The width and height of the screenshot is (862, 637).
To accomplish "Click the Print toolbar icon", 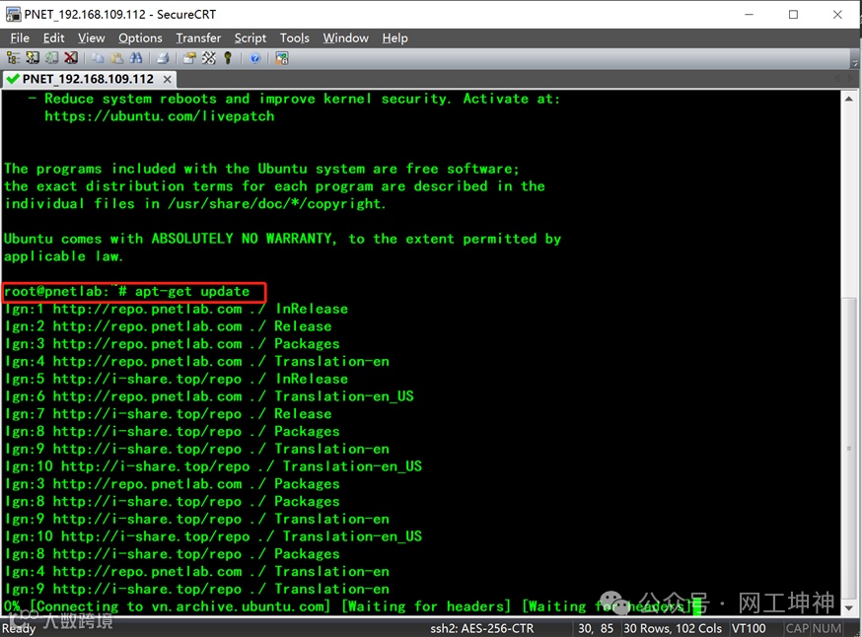I will click(x=162, y=58).
